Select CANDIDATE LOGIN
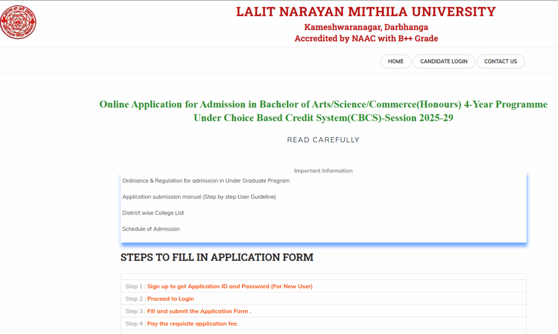The height and width of the screenshot is (334, 558). pos(443,61)
